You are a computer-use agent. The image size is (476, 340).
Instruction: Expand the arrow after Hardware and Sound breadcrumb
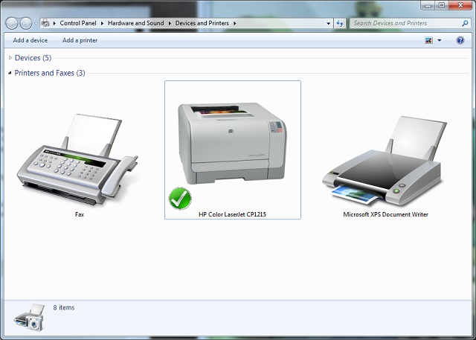pyautogui.click(x=170, y=23)
